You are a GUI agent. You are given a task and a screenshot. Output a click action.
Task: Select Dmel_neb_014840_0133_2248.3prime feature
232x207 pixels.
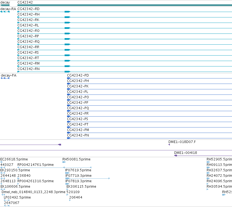pos(34,192)
